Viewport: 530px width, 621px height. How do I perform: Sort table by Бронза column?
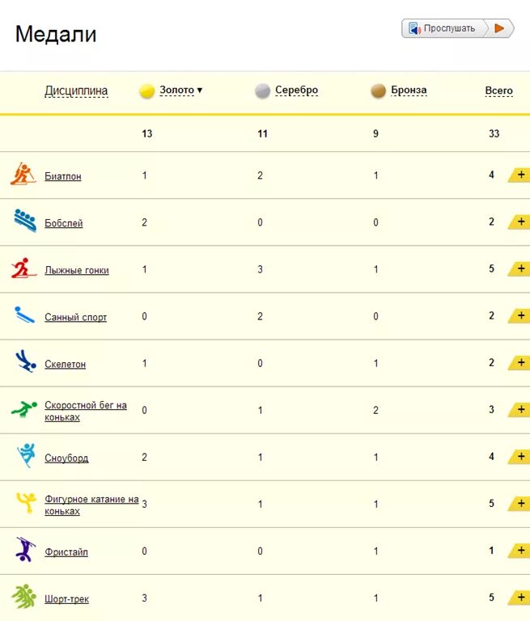(x=409, y=90)
